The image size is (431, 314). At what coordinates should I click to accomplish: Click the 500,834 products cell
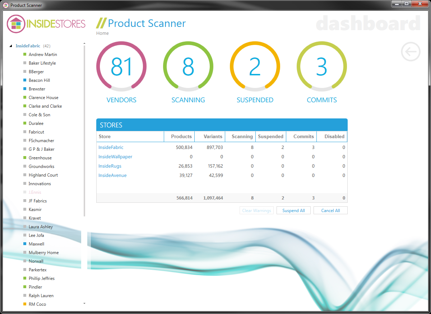point(184,147)
